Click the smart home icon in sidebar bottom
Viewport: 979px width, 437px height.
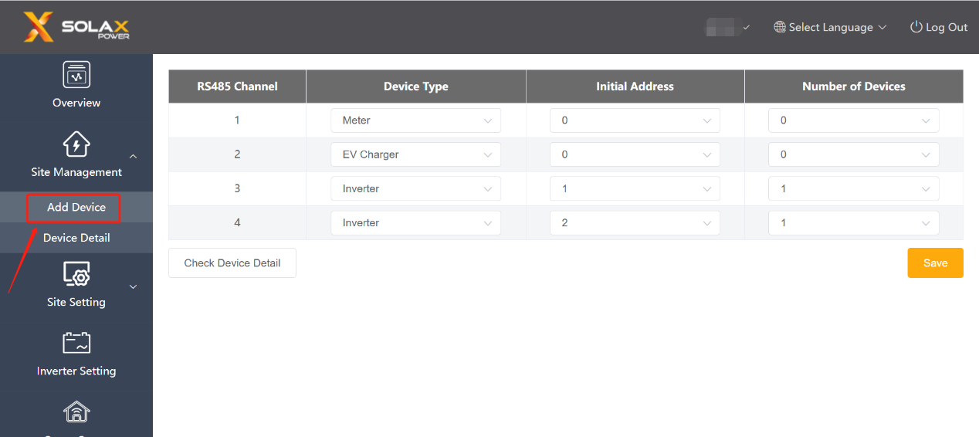(76, 412)
